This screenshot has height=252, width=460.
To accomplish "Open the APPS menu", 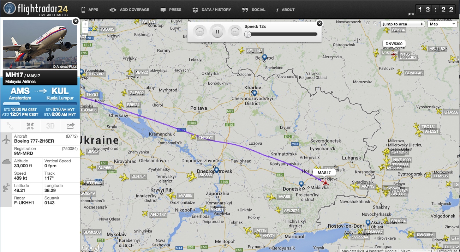I will tap(90, 10).
